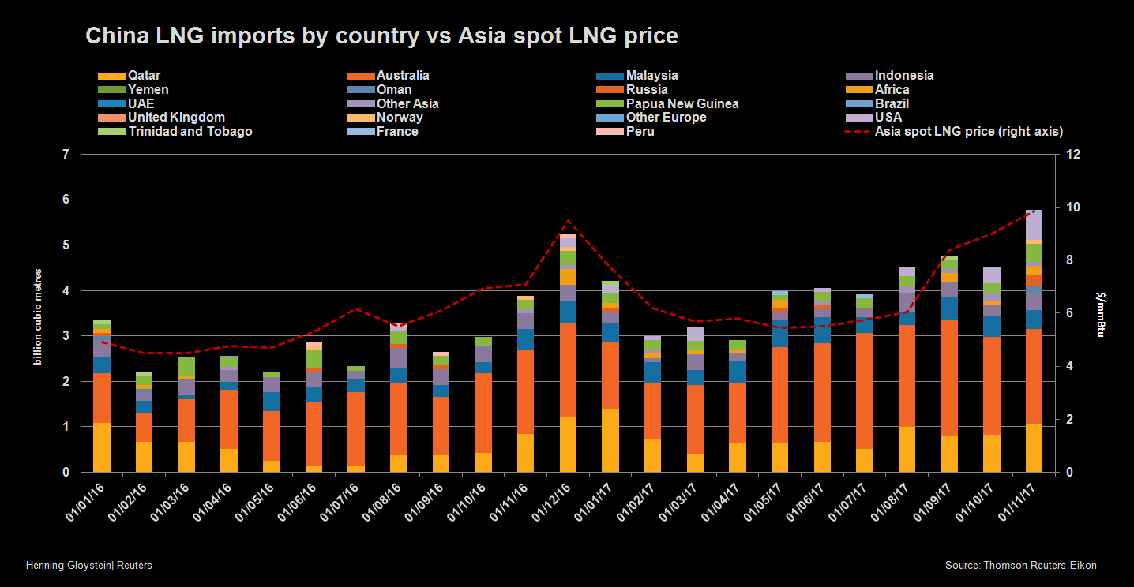Viewport: 1134px width, 587px height.
Task: Select the United Kingdom legend entry text
Action: 176,118
